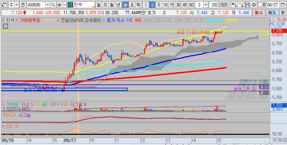The height and width of the screenshot is (145, 287).
Task: Choose the 1 minute interval button
Action: (146, 5)
